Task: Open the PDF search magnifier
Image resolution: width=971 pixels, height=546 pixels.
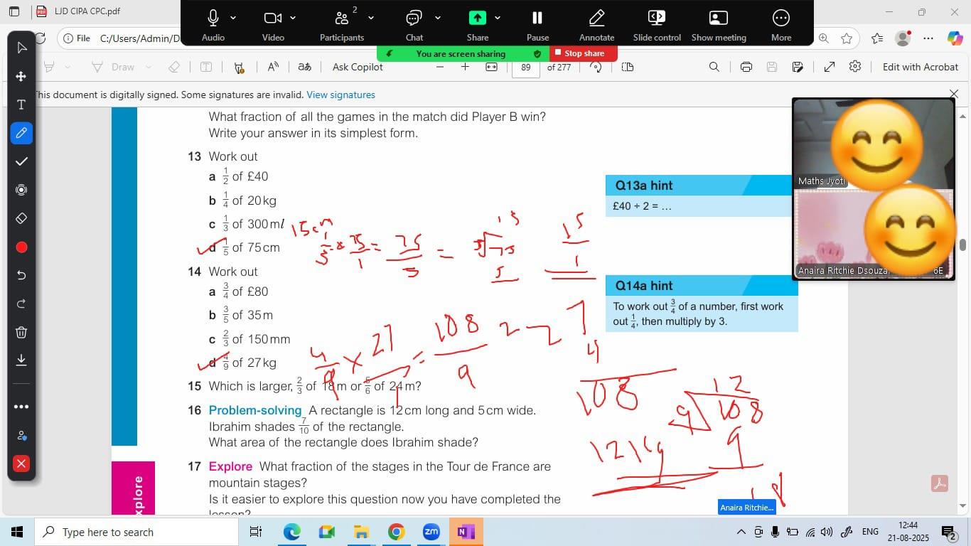Action: [x=714, y=67]
